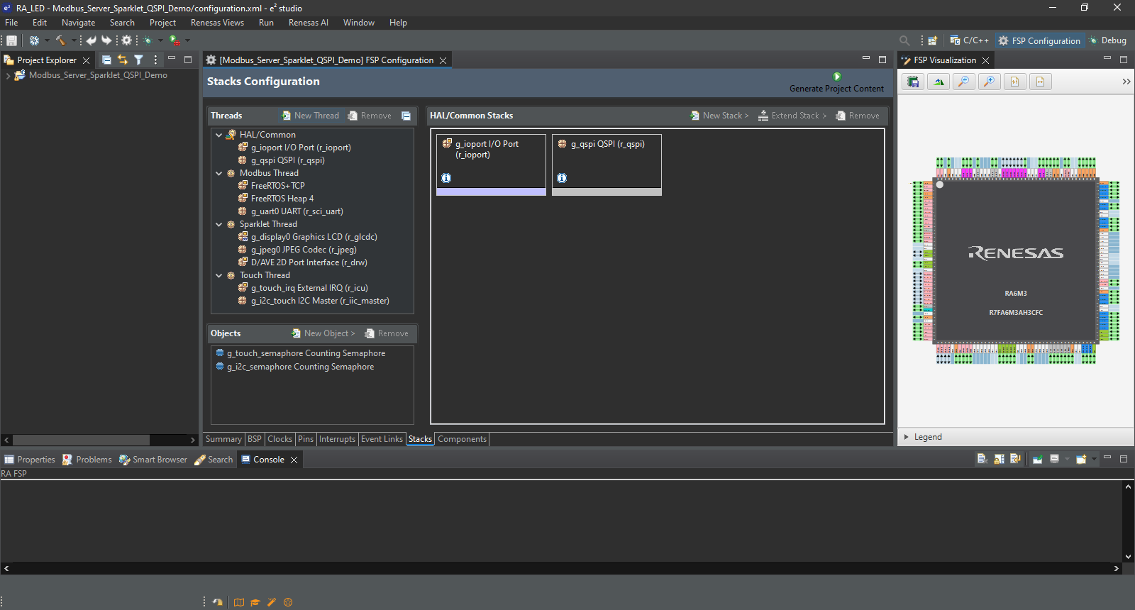The image size is (1135, 610).
Task: Switch to the Pins tab
Action: click(x=306, y=439)
